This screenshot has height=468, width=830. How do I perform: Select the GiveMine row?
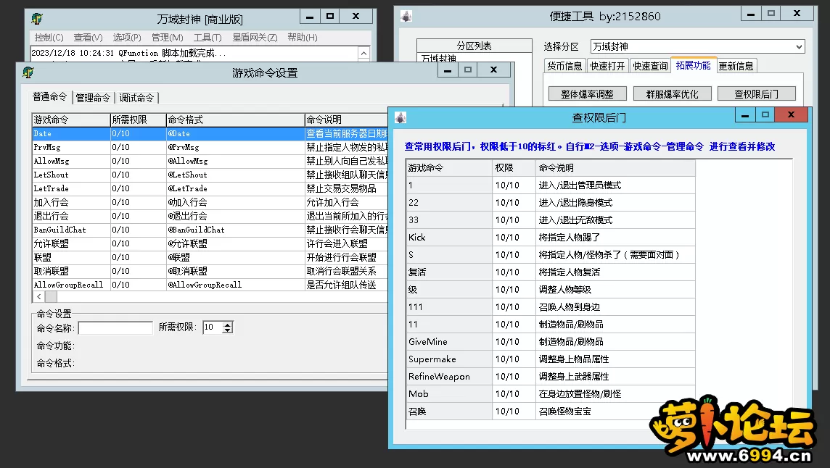point(551,342)
